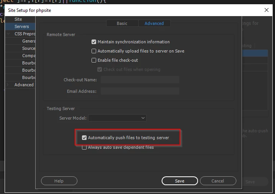Toggle Maintain synchronization information checkbox
This screenshot has height=194, width=275.
click(x=94, y=42)
